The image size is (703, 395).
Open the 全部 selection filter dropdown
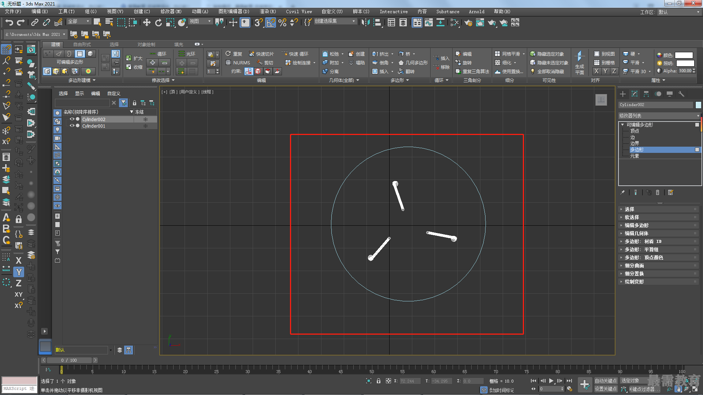click(79, 22)
